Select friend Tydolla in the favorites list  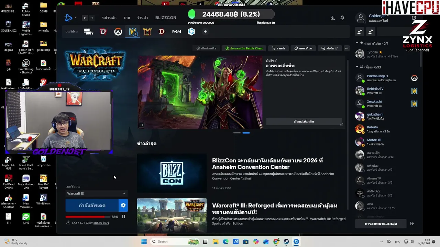click(x=387, y=54)
